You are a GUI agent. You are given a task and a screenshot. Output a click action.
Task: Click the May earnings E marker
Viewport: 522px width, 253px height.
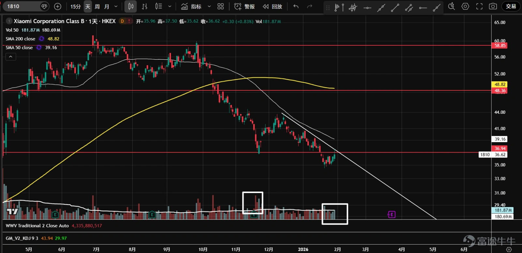click(55, 215)
